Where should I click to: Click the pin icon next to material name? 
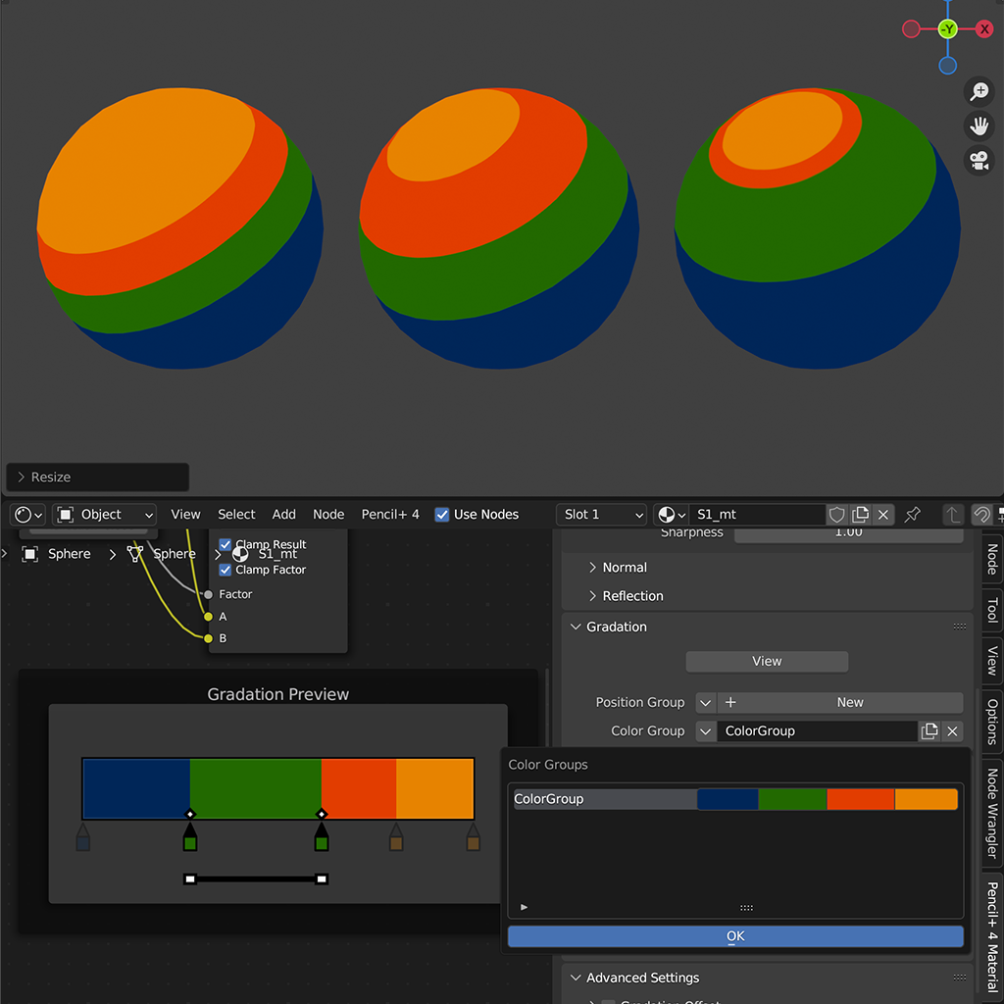click(x=913, y=515)
